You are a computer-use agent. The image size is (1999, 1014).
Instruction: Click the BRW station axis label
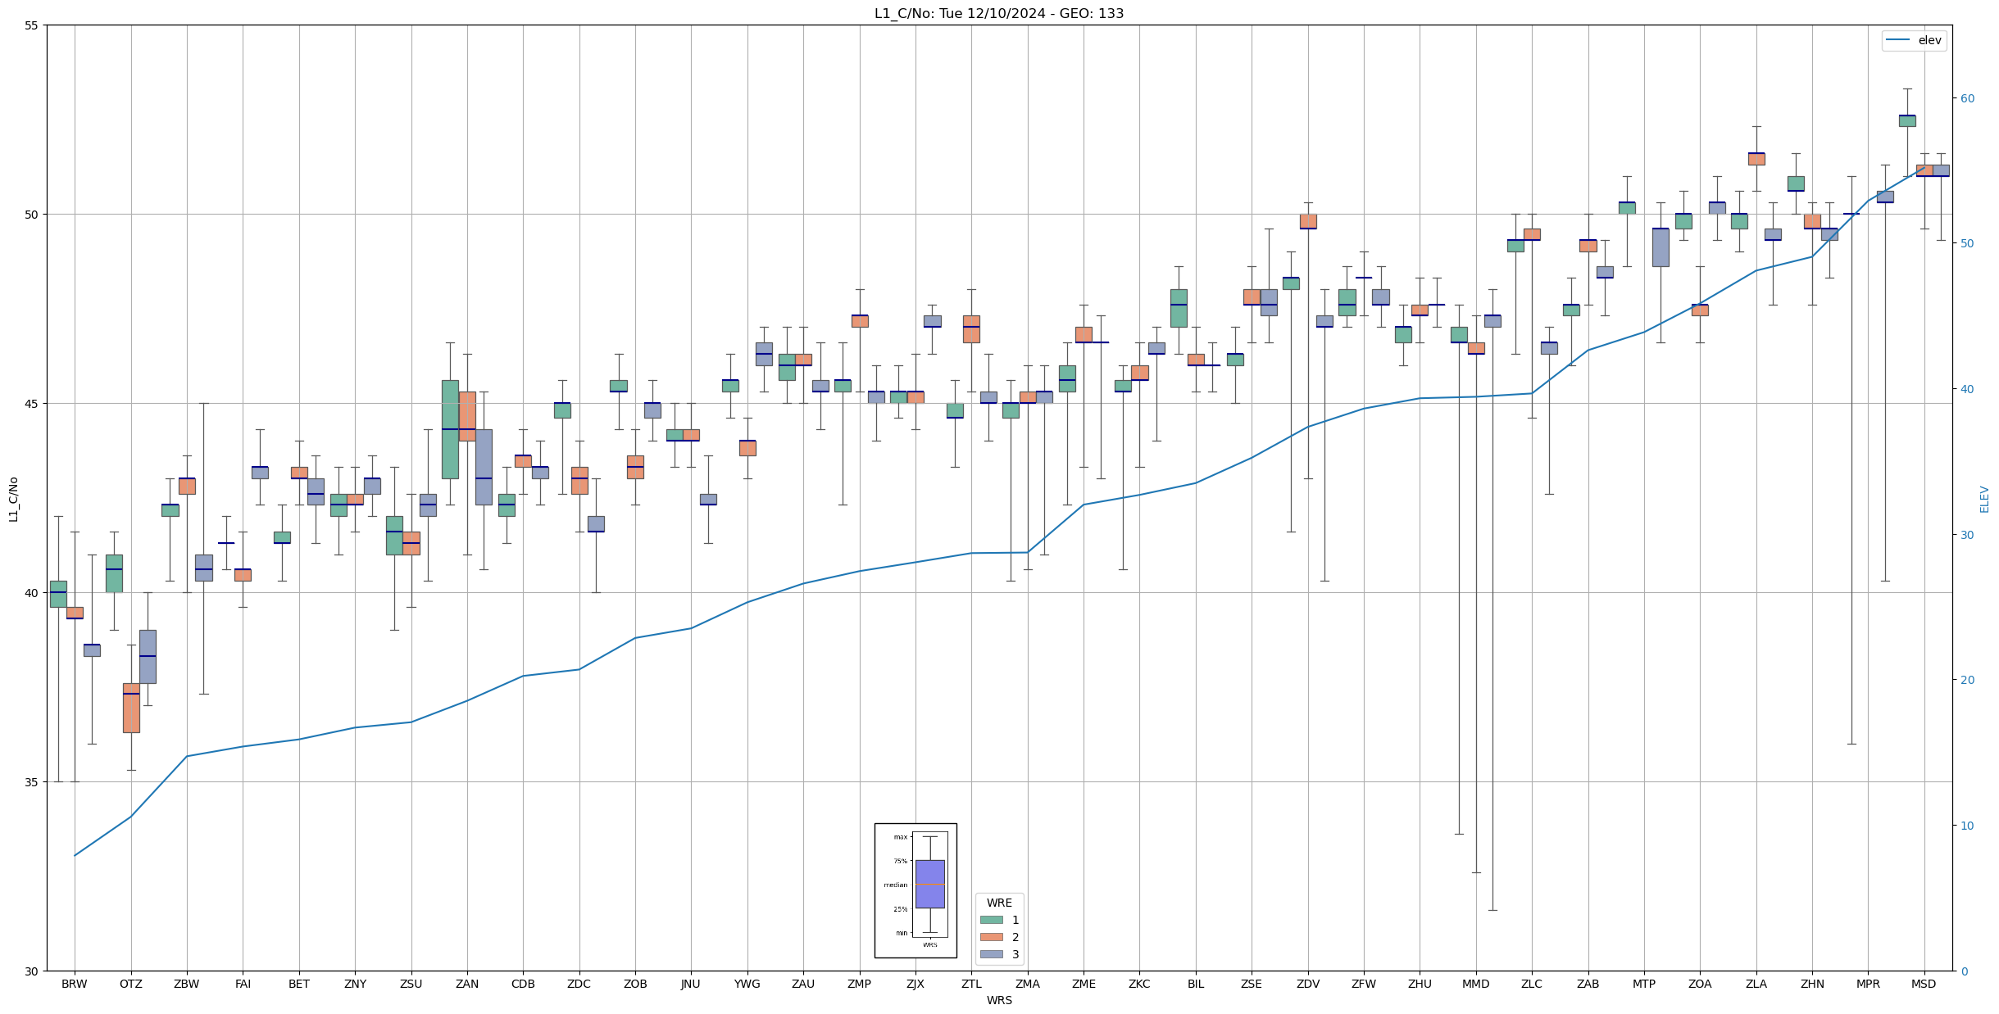(x=75, y=984)
